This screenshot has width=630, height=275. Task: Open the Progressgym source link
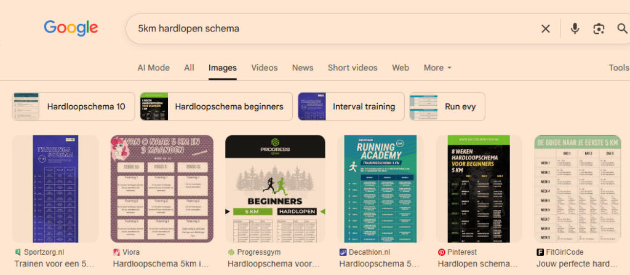click(259, 252)
